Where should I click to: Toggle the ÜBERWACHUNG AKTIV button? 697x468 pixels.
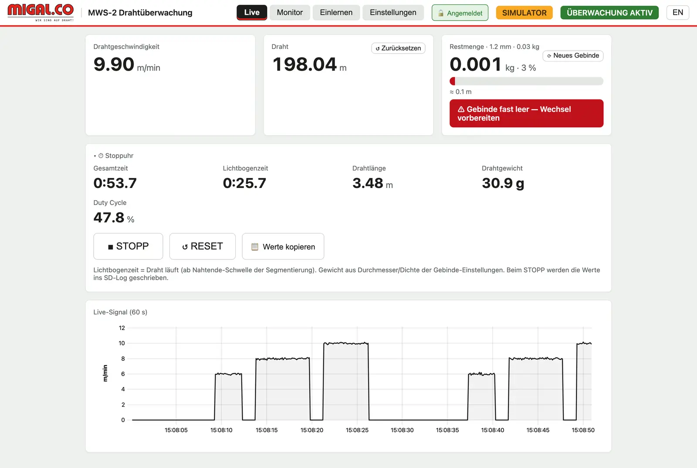pyautogui.click(x=609, y=13)
